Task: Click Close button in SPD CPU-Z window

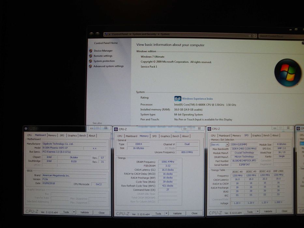Action: click(x=284, y=211)
